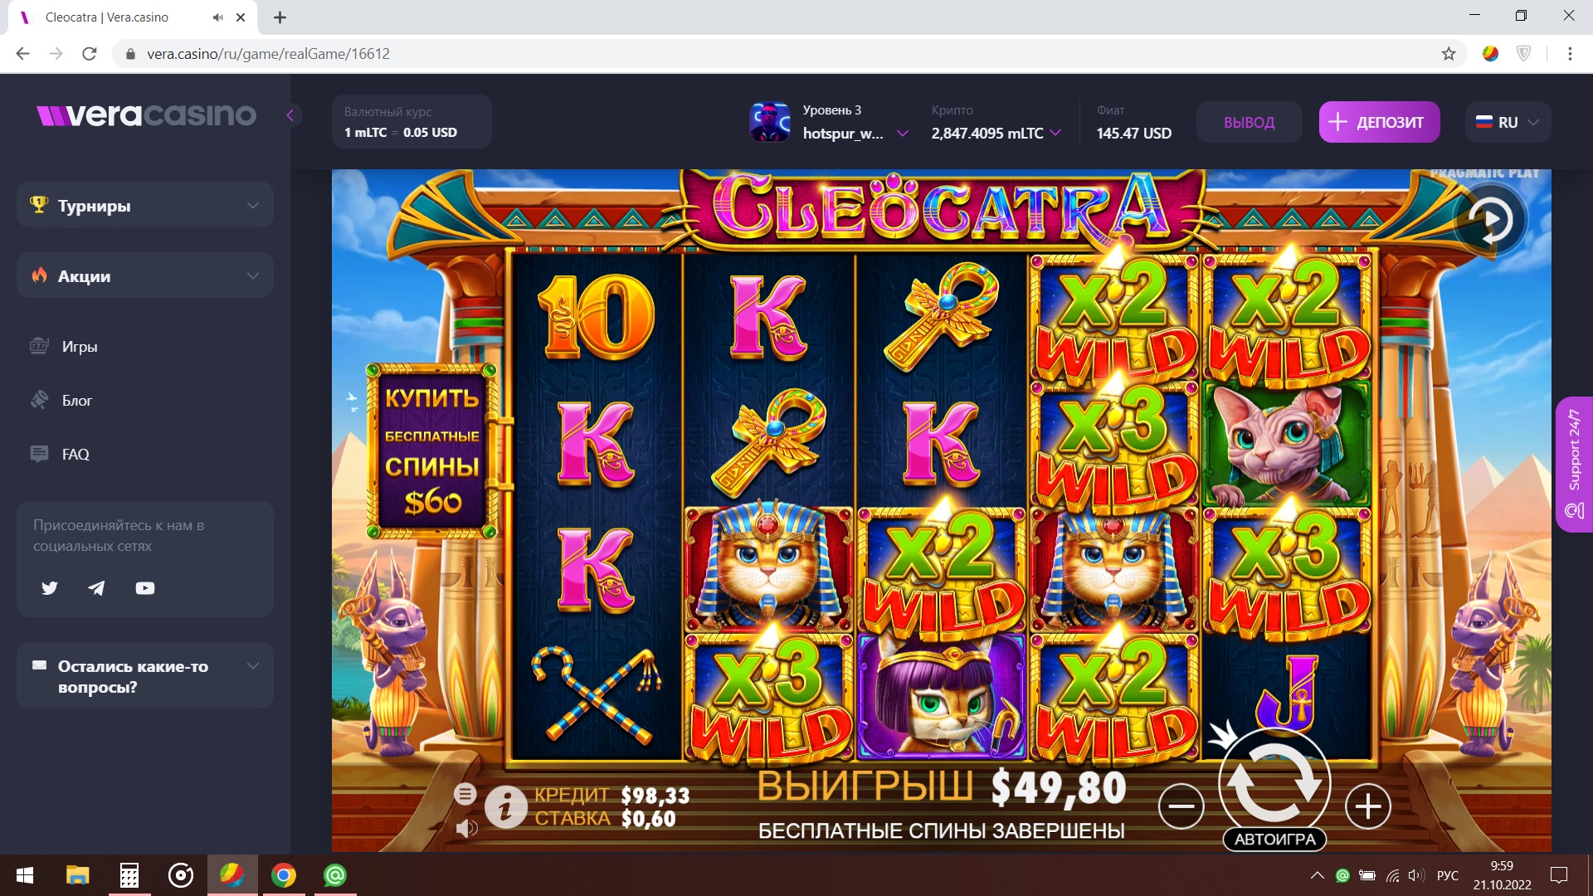Expand the Турниры section
The height and width of the screenshot is (896, 1593).
pos(145,205)
